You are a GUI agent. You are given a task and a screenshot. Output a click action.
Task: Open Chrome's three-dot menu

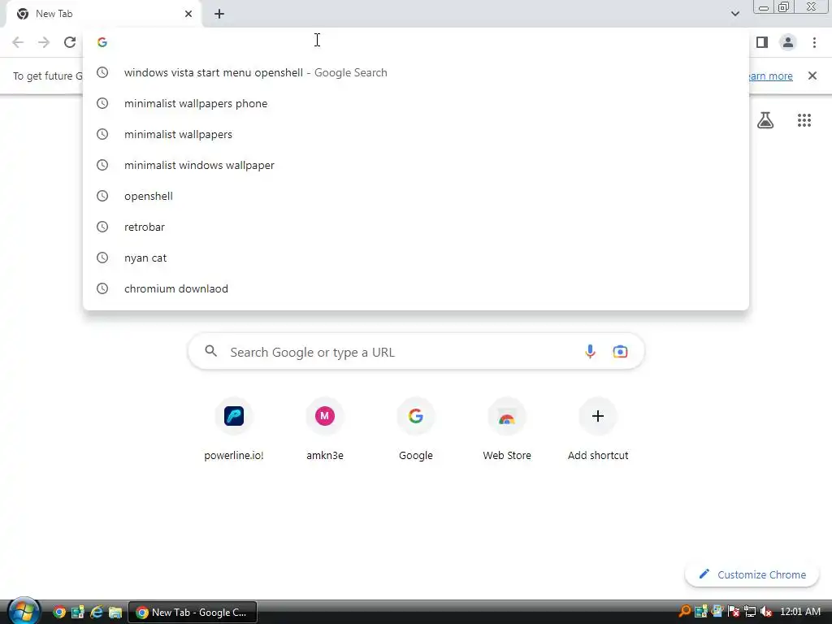[814, 42]
